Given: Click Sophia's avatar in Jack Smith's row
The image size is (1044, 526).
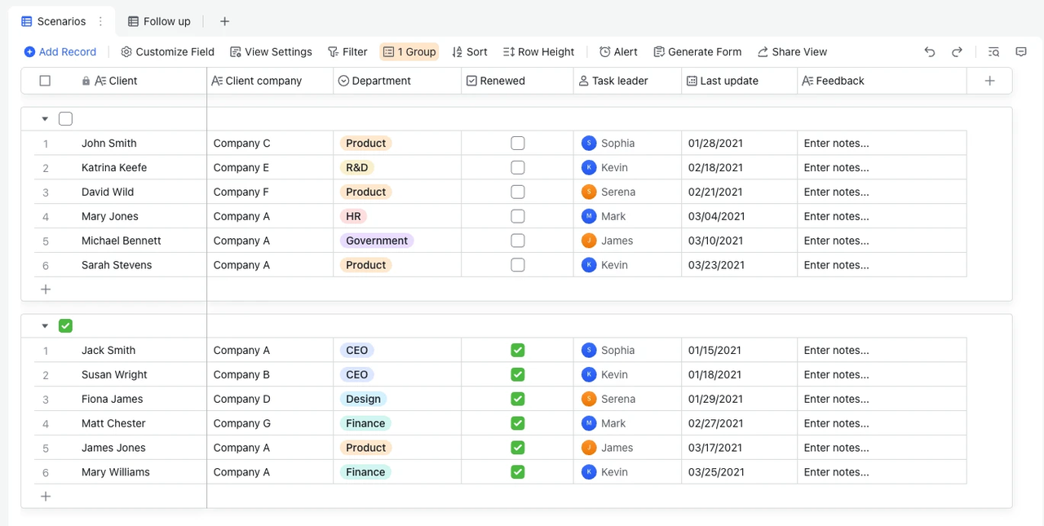Looking at the screenshot, I should pyautogui.click(x=589, y=350).
